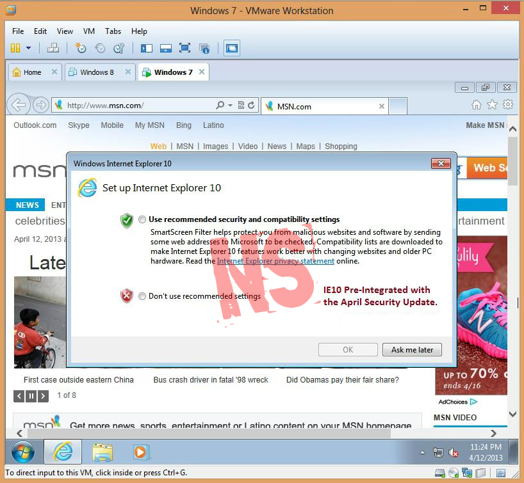Screen dimensions: 524x483
Task: Click the Unity mode icon
Action: click(204, 49)
